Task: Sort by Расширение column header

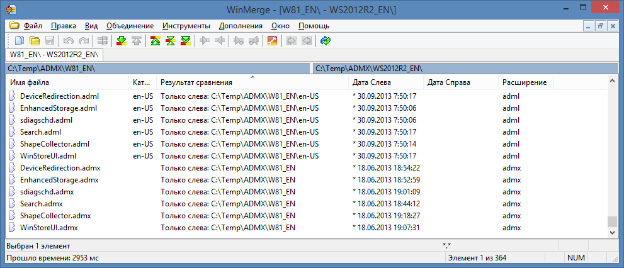Action: [526, 82]
